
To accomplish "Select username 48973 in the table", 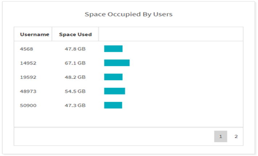I will coord(28,91).
